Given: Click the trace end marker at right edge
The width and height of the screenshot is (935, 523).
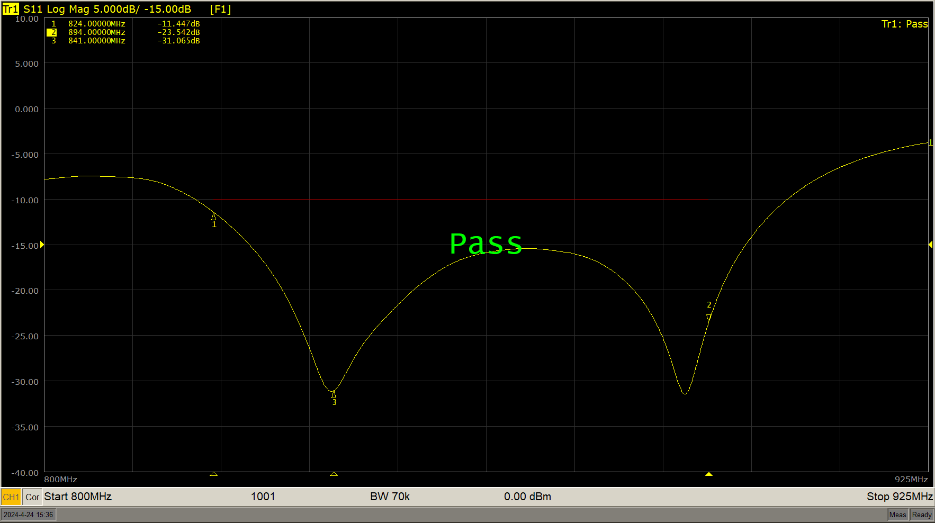Looking at the screenshot, I should [930, 142].
